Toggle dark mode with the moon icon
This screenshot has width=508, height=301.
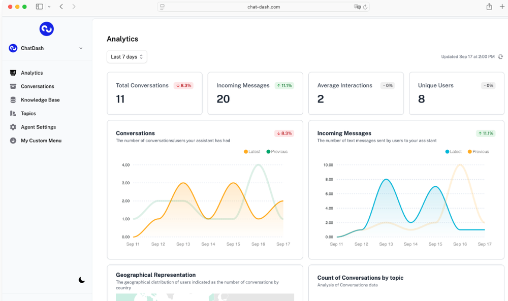click(82, 280)
